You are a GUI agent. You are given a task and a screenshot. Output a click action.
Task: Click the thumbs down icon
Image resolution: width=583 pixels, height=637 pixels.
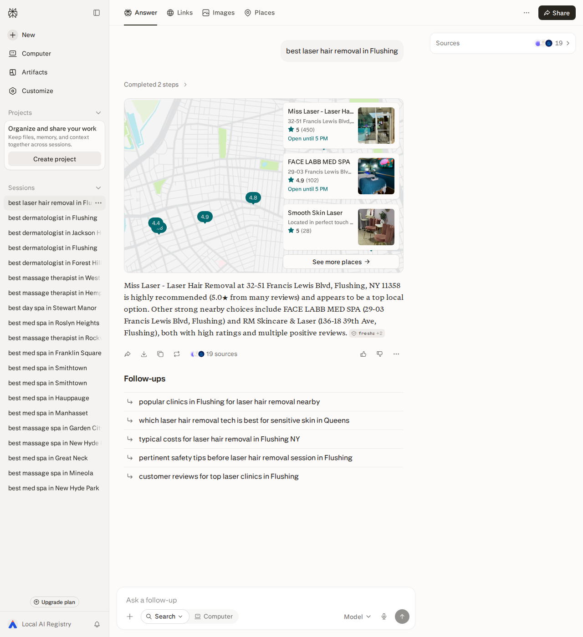click(380, 354)
